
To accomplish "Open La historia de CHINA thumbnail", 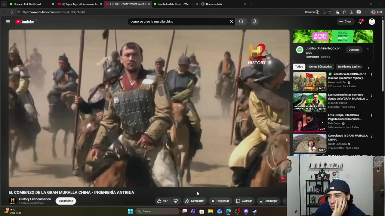I will (x=310, y=81).
